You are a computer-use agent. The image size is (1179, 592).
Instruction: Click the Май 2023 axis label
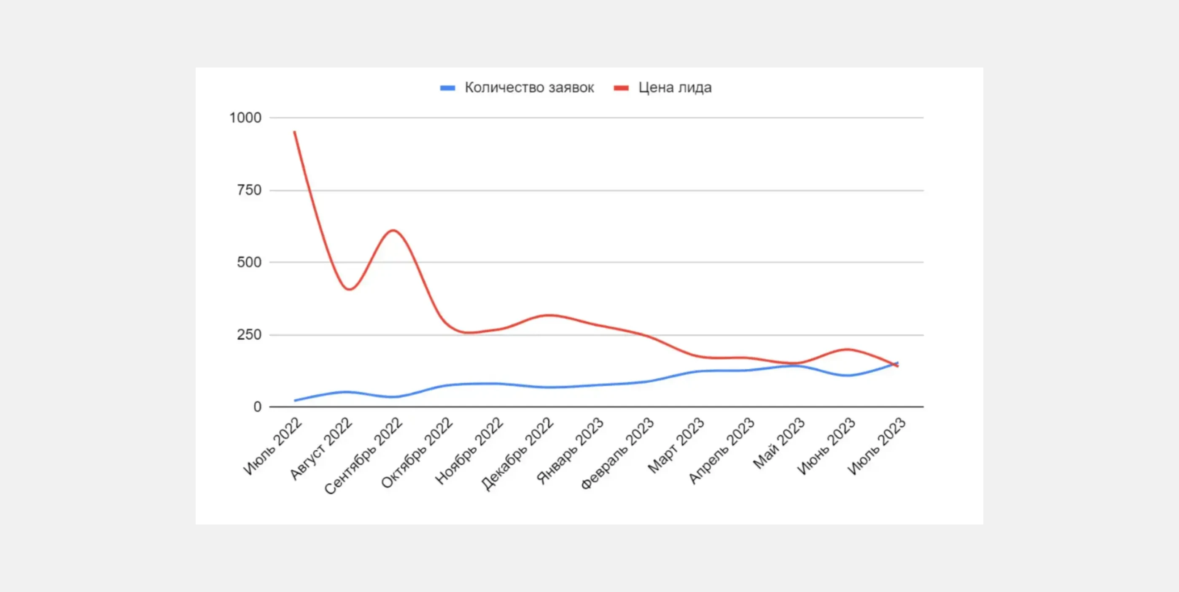(x=779, y=443)
